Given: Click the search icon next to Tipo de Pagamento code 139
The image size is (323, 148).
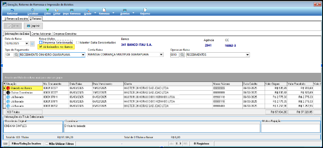Looking at the screenshot, I should click(17, 55).
